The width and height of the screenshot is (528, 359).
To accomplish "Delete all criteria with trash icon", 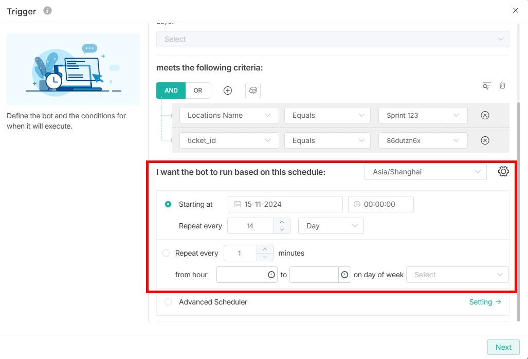I will point(502,86).
